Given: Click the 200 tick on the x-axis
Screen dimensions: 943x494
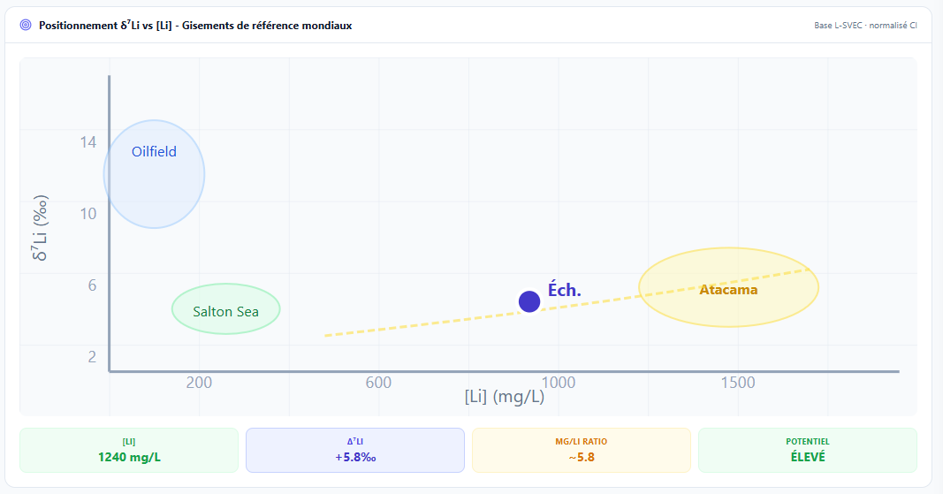Looking at the screenshot, I should coord(199,383).
